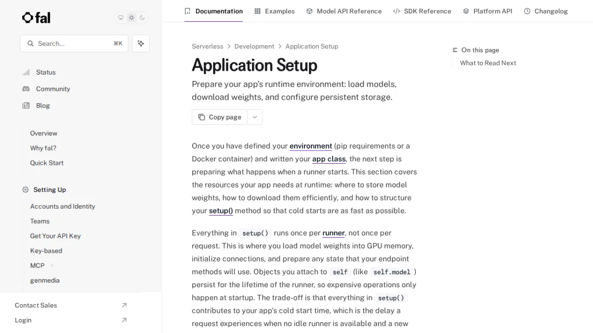Click Contact Sales link

click(x=36, y=305)
